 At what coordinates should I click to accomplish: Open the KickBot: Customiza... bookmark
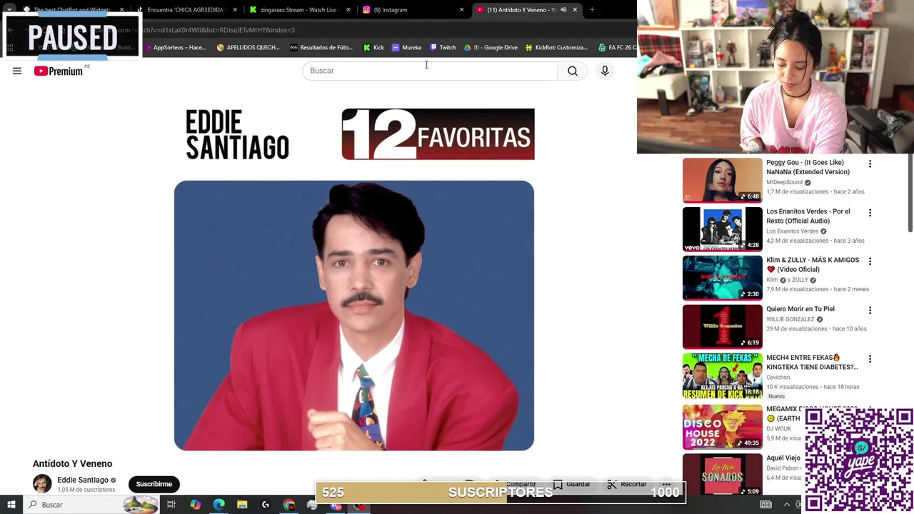tap(556, 48)
